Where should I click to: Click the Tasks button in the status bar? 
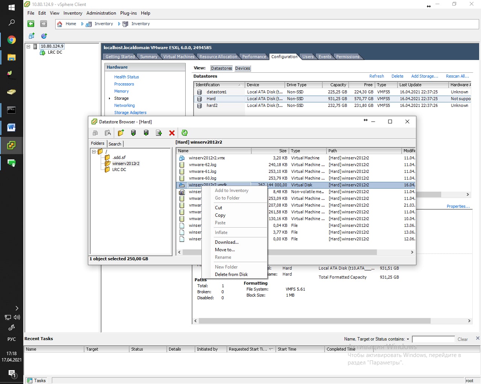[x=36, y=381]
